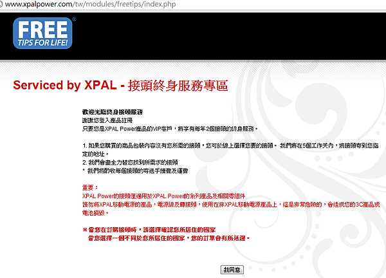The image size is (386, 278).
Task: Click the red warning about 非XPAL移動電源產品
Action: pos(231,208)
